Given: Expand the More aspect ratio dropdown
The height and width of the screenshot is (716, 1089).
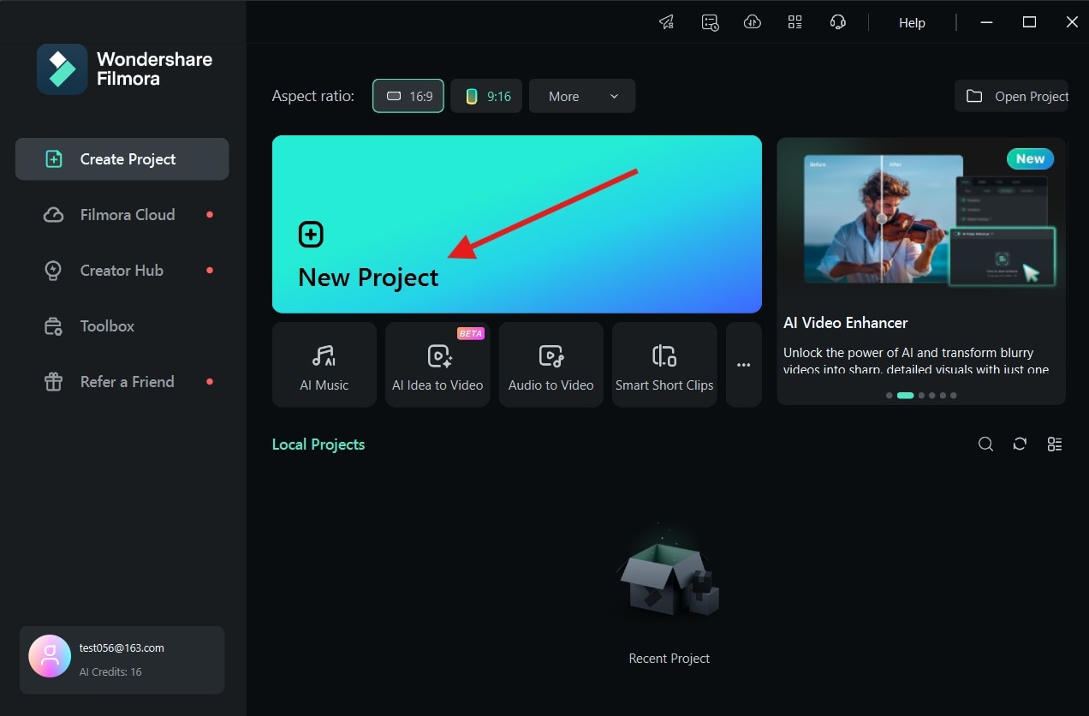Looking at the screenshot, I should (x=582, y=96).
